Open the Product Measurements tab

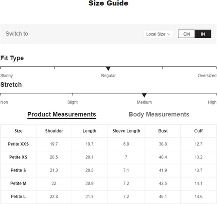(x=62, y=114)
